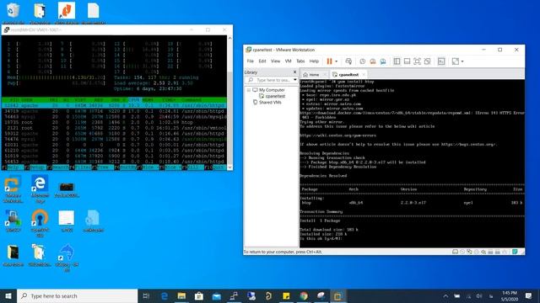Click the Stretch Guest display icon
The width and height of the screenshot is (540, 303).
(456, 61)
